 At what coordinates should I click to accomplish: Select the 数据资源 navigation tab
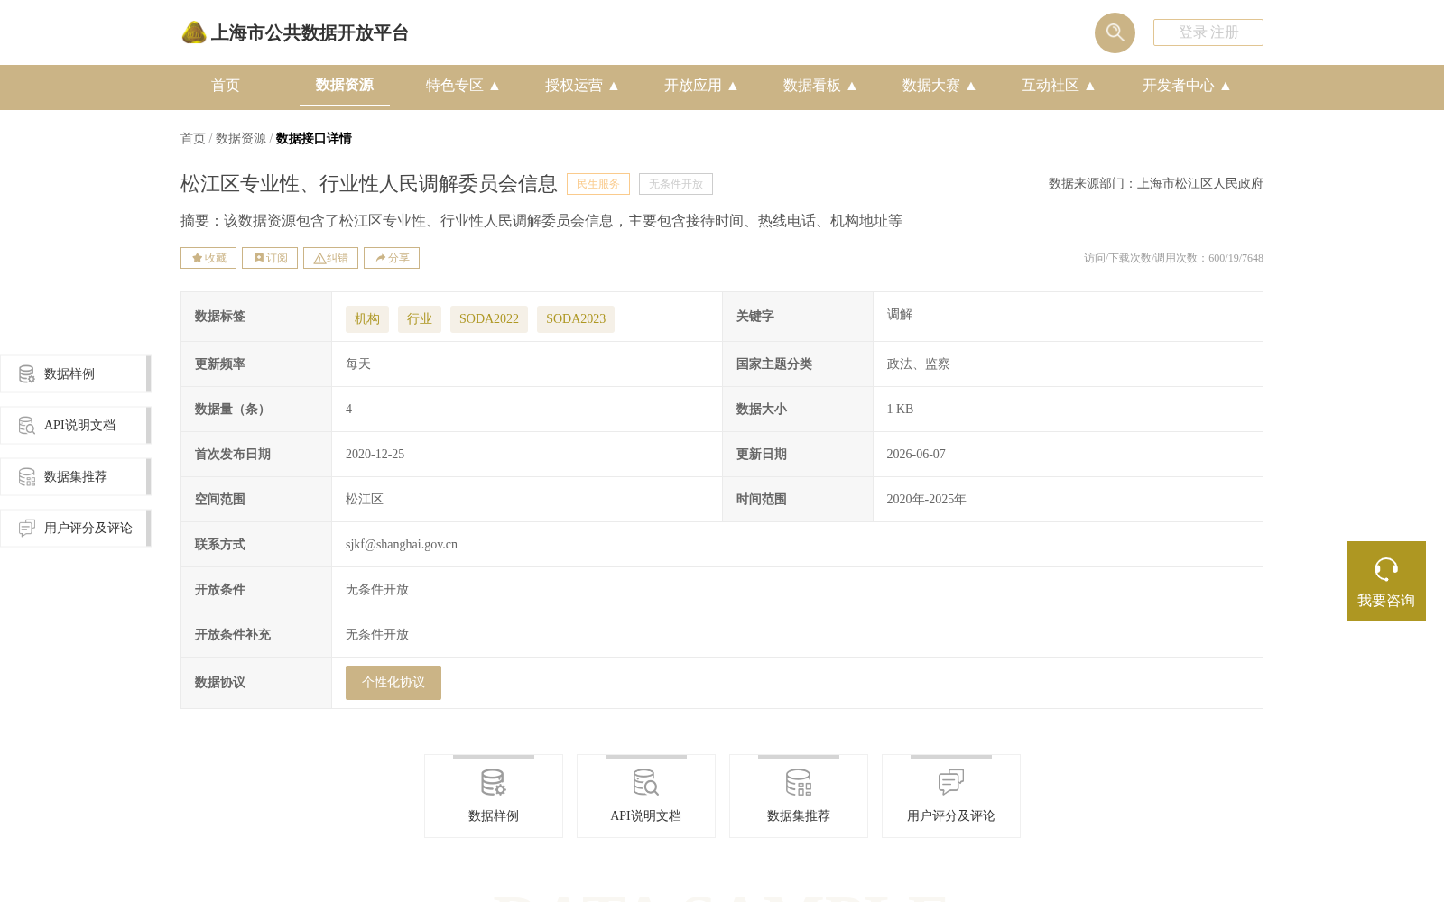coord(345,85)
